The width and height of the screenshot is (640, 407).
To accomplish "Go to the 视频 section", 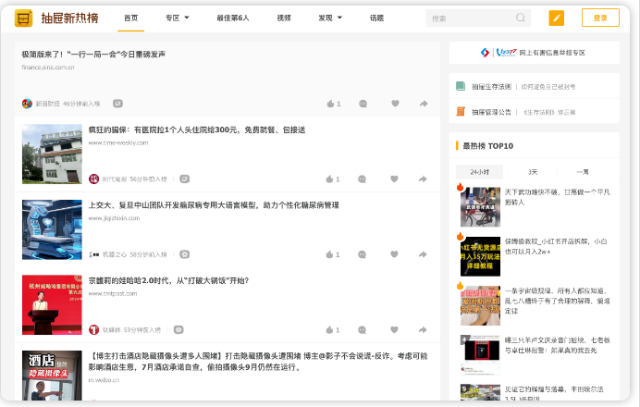I will click(284, 18).
